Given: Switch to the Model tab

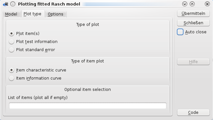Looking at the screenshot, I should coord(11,14).
